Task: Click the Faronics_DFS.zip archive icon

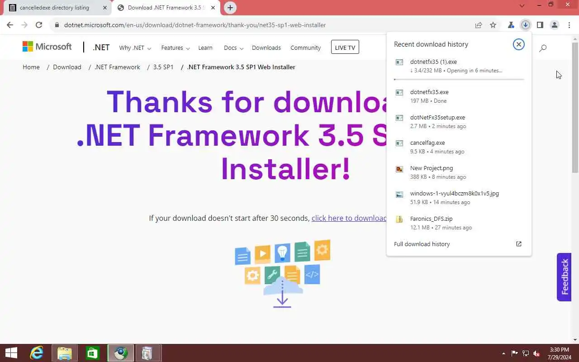Action: coord(399,219)
